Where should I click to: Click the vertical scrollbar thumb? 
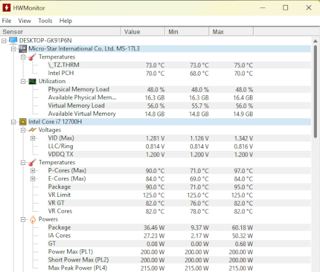click(316, 92)
